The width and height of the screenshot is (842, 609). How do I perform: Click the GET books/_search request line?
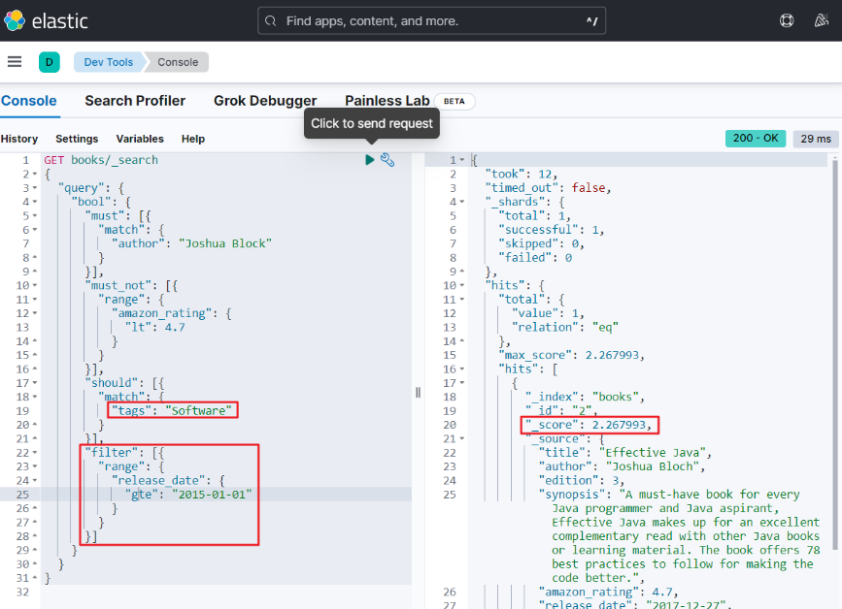pyautogui.click(x=101, y=160)
